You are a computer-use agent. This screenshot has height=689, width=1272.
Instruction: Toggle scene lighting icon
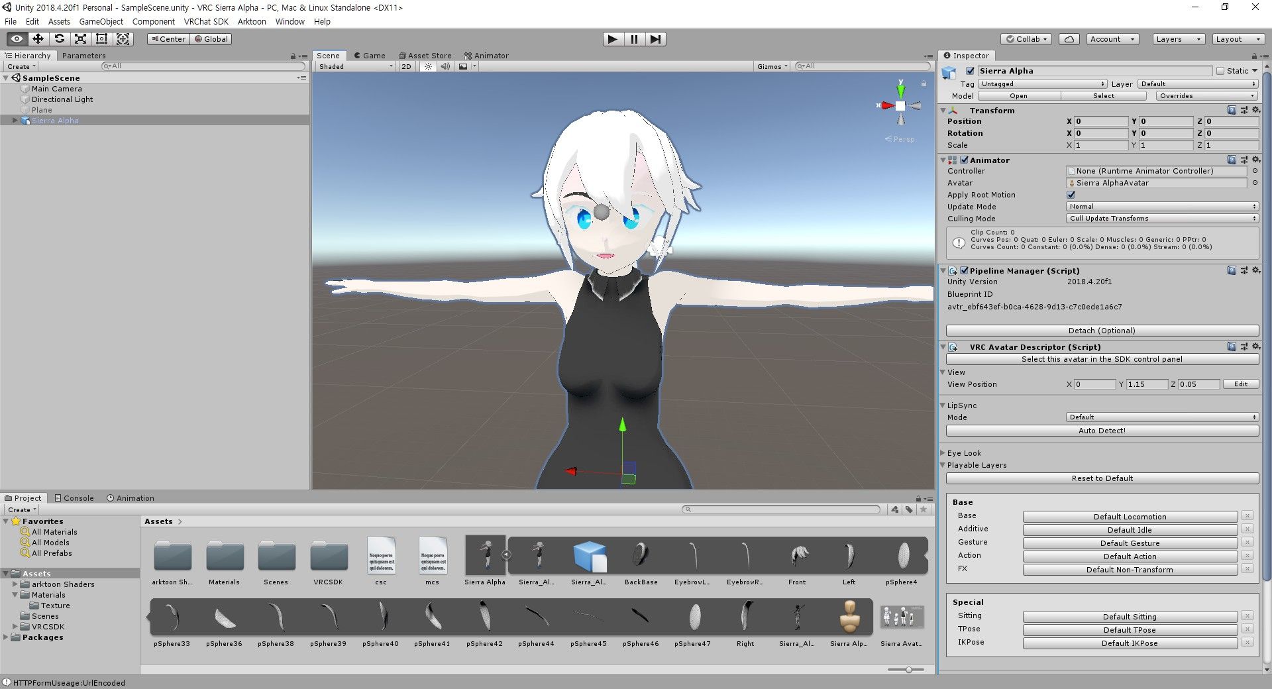pos(428,66)
